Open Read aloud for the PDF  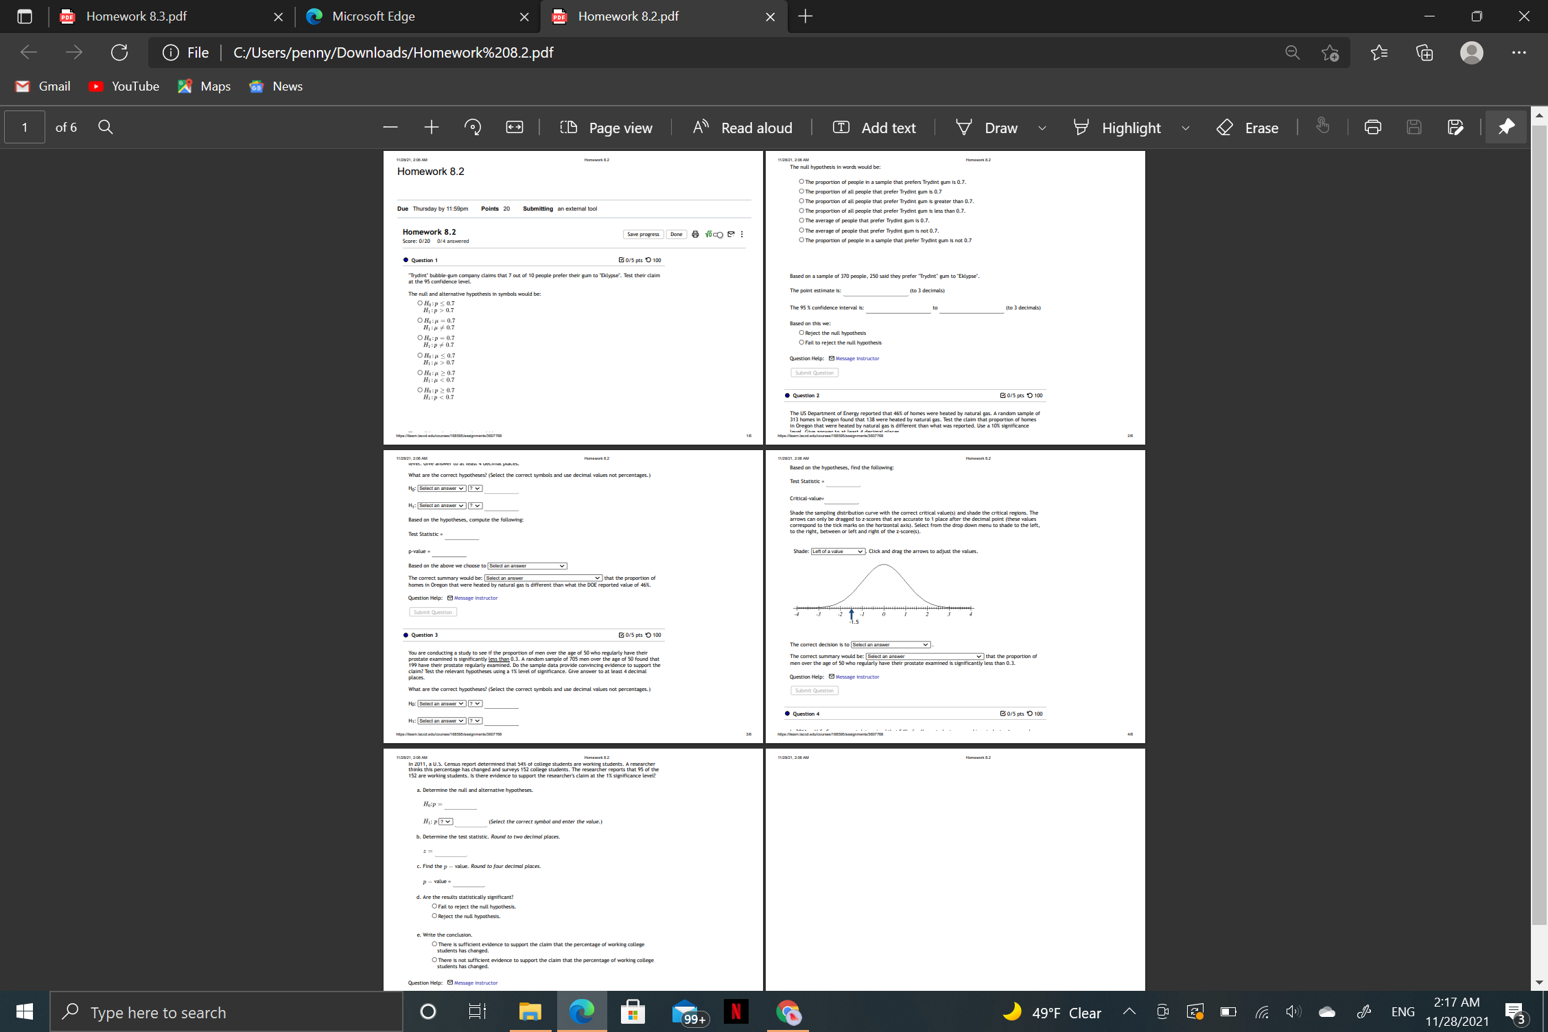(743, 128)
